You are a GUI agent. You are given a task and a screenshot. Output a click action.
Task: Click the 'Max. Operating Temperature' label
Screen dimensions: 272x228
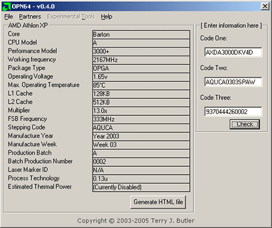pos(44,85)
